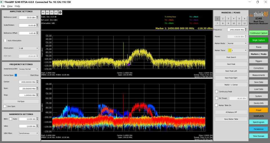The height and width of the screenshot is (143, 270).
Task: Click the V2 vertical marker icon
Action: (56, 13)
